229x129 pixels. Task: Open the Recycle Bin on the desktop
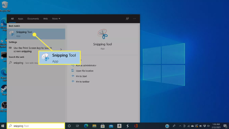pos(4,6)
